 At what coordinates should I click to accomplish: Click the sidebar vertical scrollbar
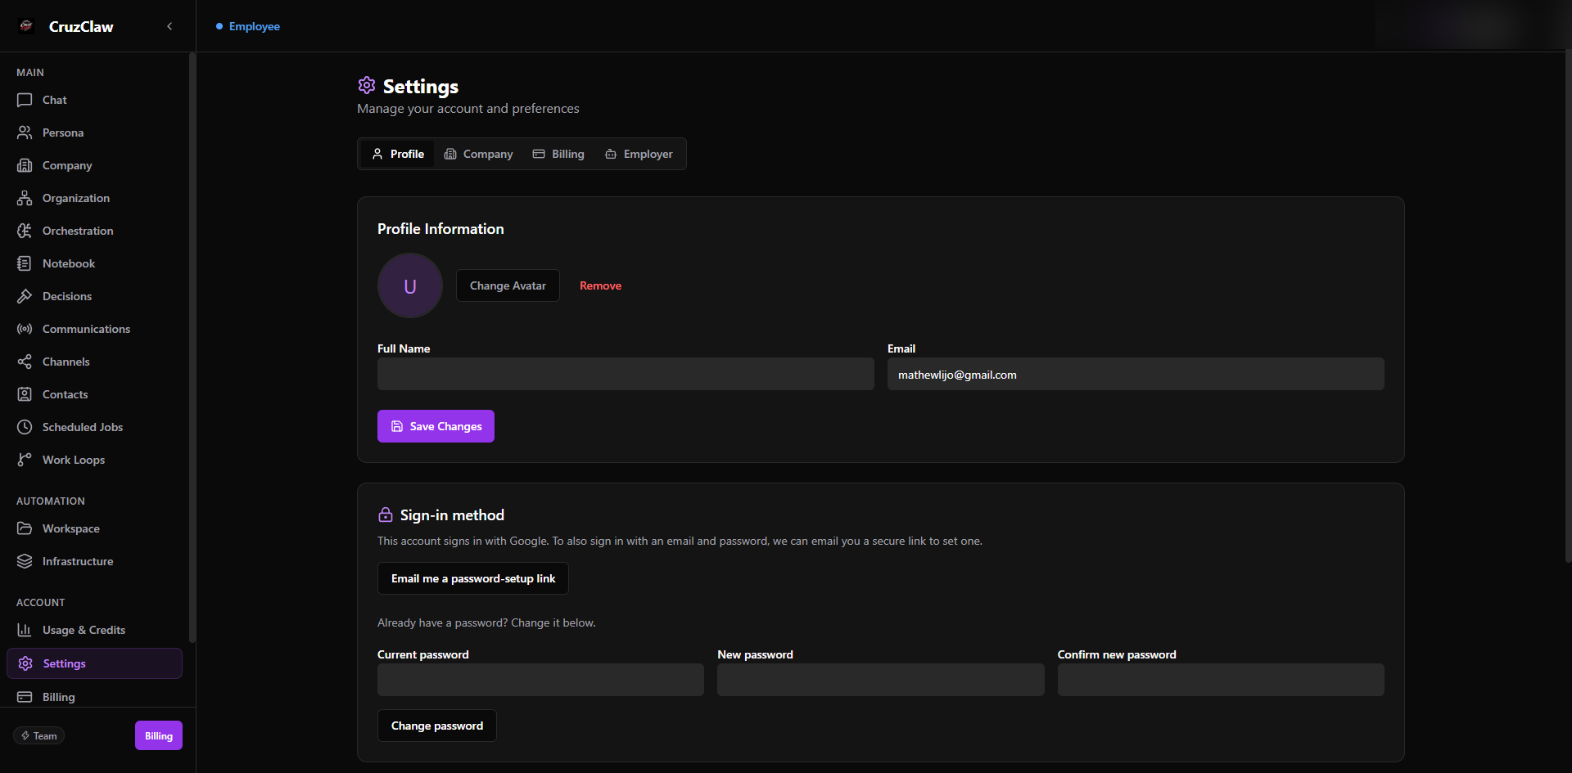point(192,348)
